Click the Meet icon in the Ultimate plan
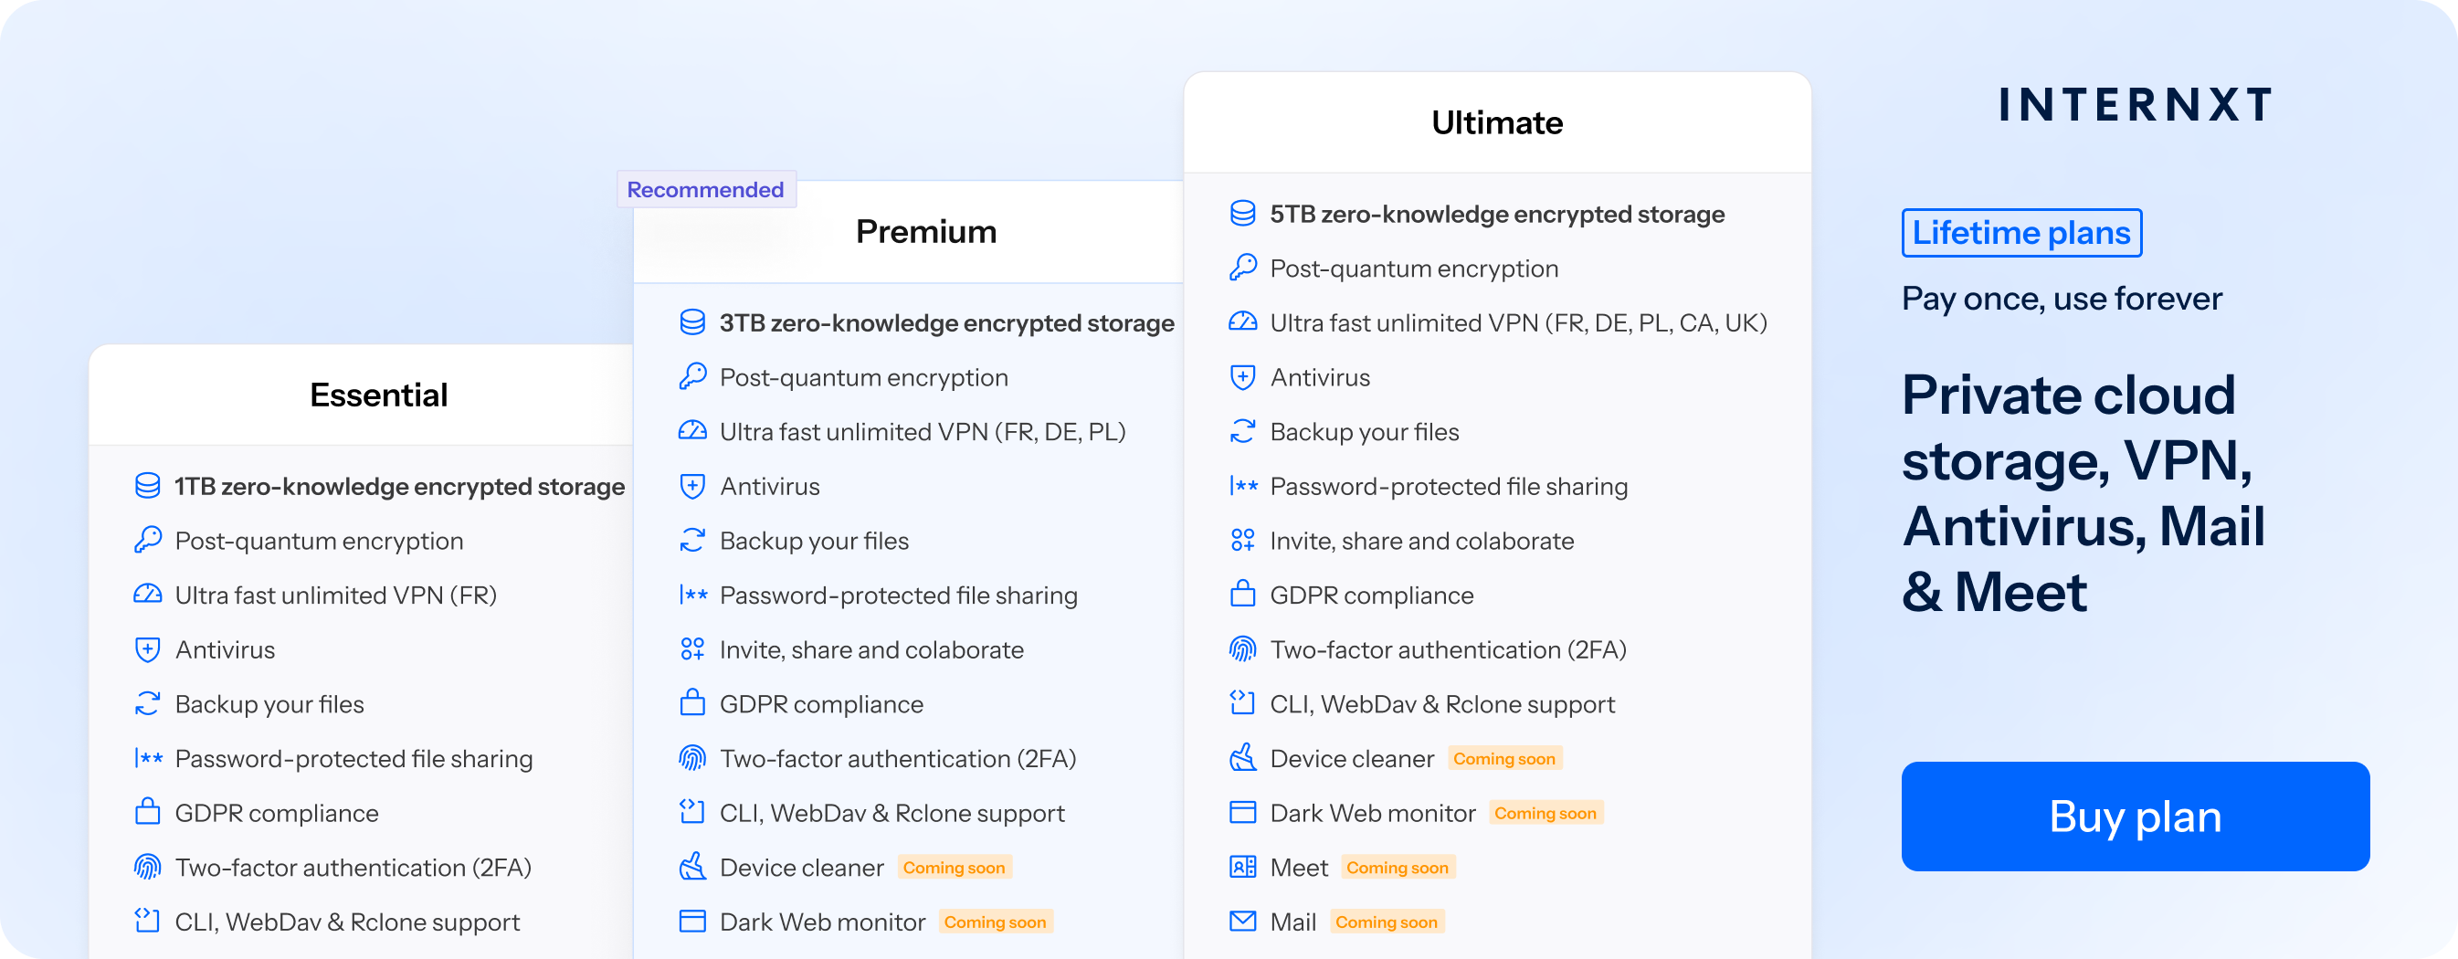This screenshot has width=2458, height=959. pyautogui.click(x=1242, y=867)
